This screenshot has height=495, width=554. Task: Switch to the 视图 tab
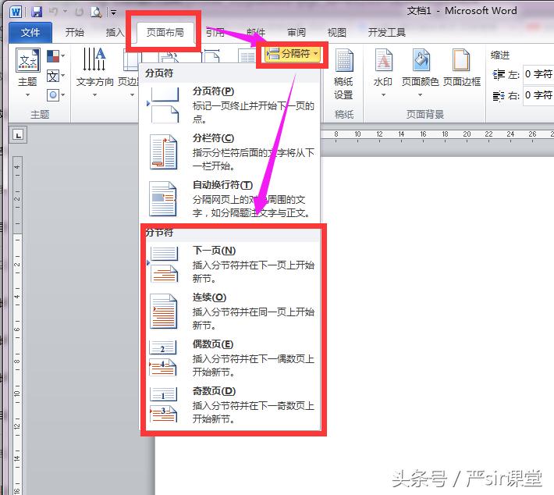pos(337,33)
